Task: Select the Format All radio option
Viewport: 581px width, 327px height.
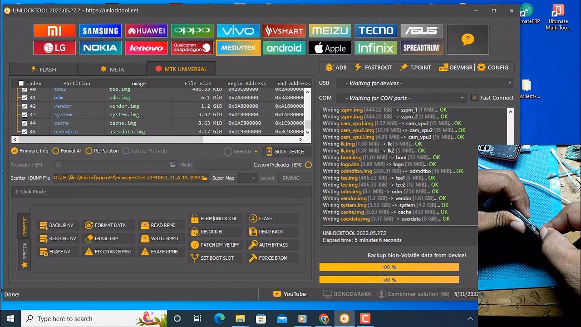Action: point(67,151)
